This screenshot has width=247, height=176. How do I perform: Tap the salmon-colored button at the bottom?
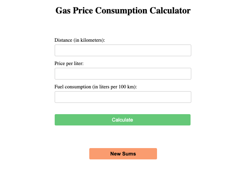click(123, 154)
